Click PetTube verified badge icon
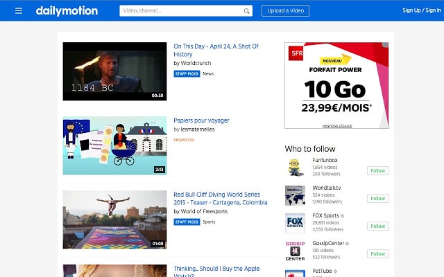 coord(335,271)
